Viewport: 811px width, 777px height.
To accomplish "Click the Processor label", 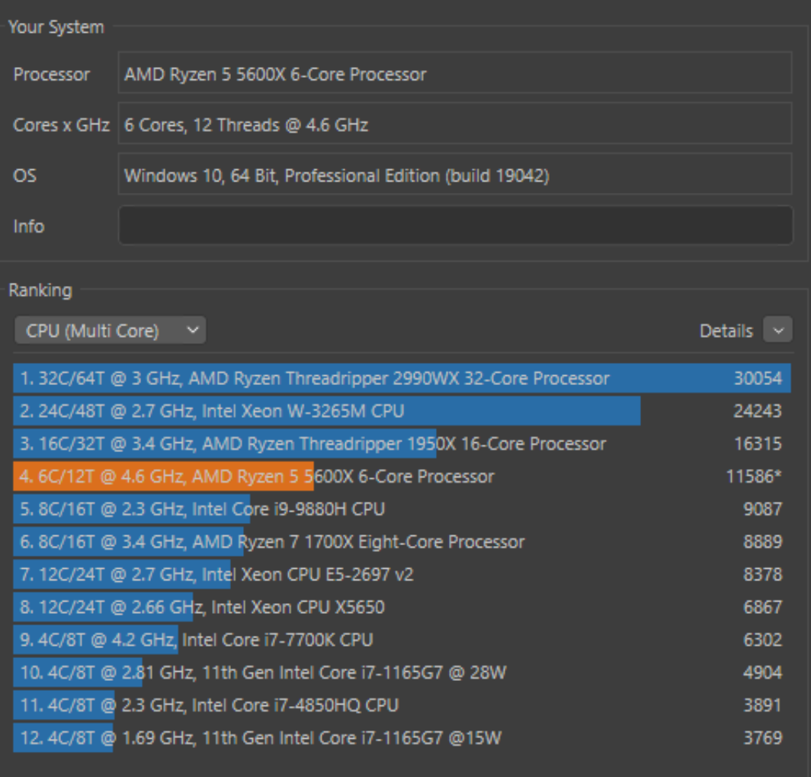I will click(x=52, y=74).
